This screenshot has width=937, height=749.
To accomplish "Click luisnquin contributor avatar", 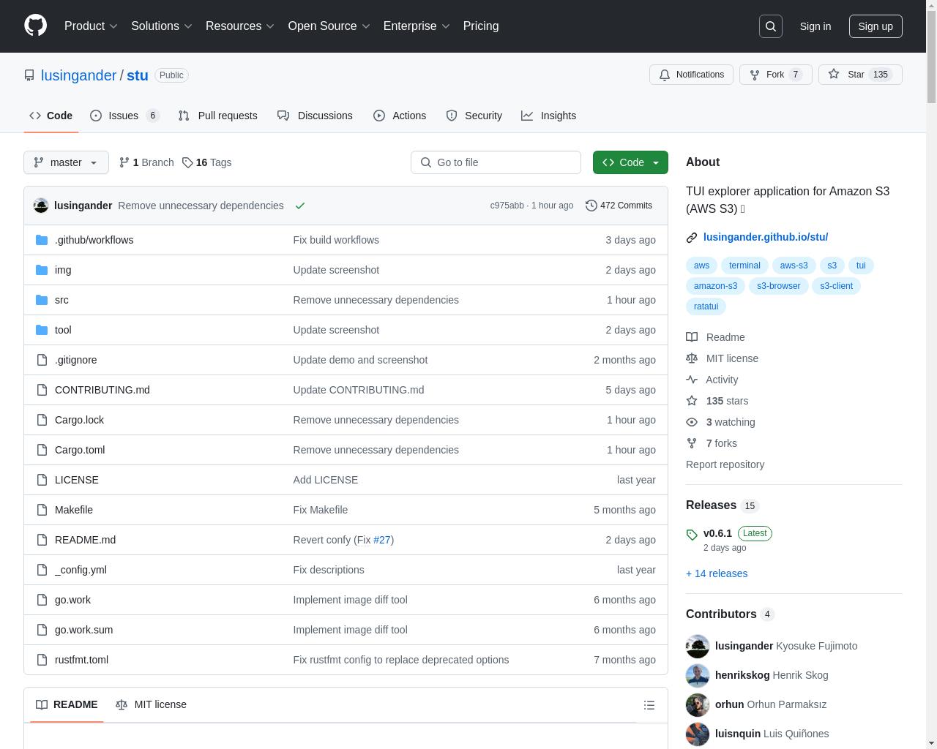I will 698,734.
